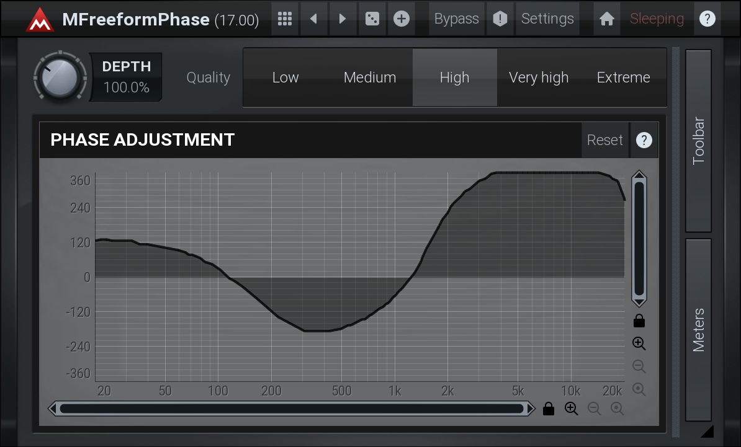Go to previous preset arrow
Screen dimensions: 741x447
click(313, 19)
